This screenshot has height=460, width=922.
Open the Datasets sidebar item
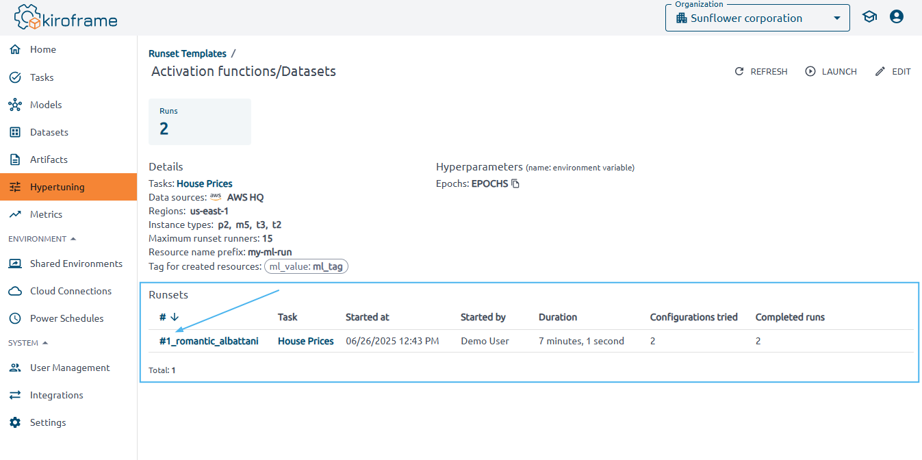pos(49,132)
